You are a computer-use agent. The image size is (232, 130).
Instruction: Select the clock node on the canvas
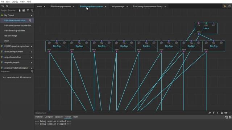pos(206,28)
